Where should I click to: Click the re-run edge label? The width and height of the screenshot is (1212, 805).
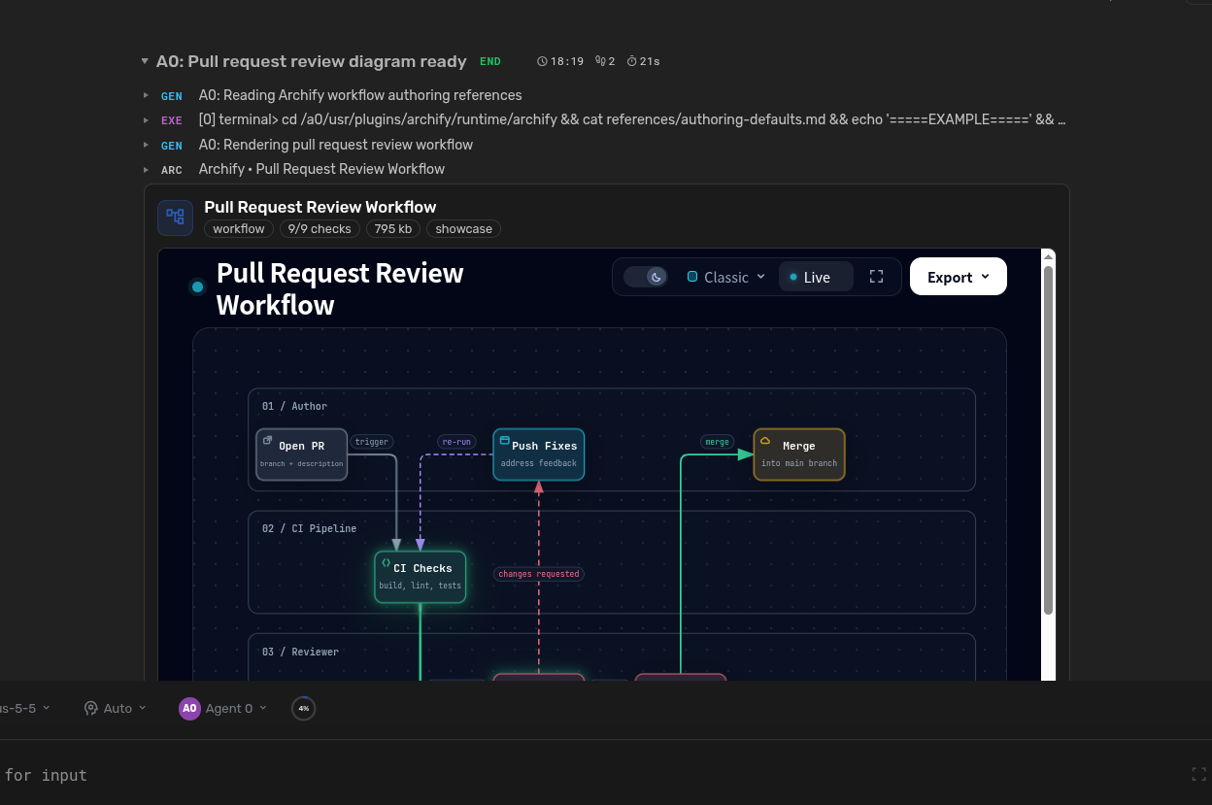(456, 442)
